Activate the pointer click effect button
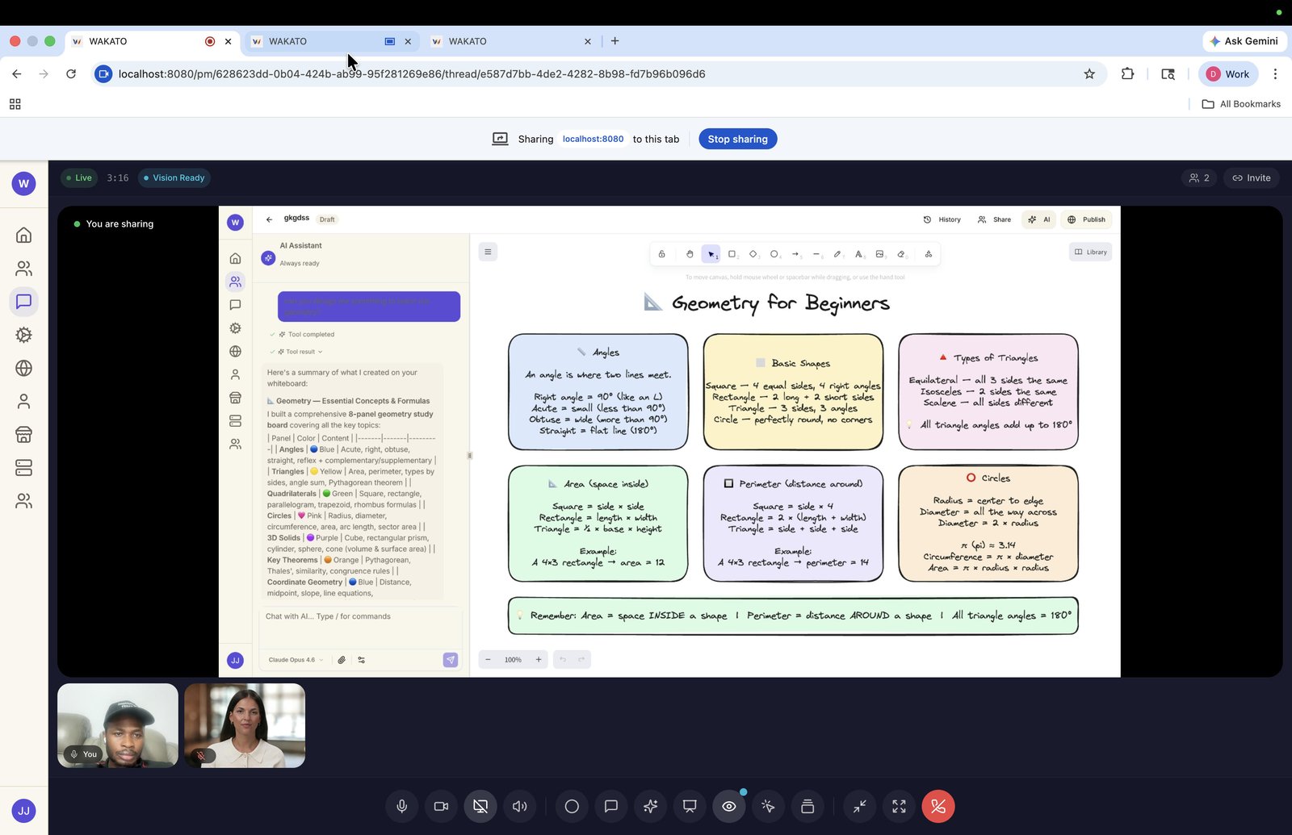Image resolution: width=1292 pixels, height=835 pixels. [768, 806]
